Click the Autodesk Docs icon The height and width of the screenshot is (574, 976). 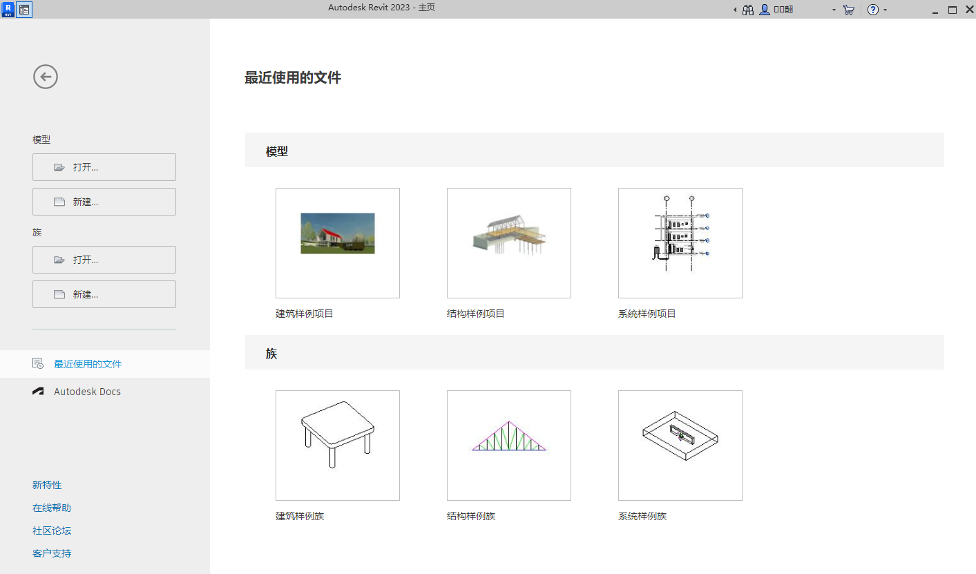[37, 391]
